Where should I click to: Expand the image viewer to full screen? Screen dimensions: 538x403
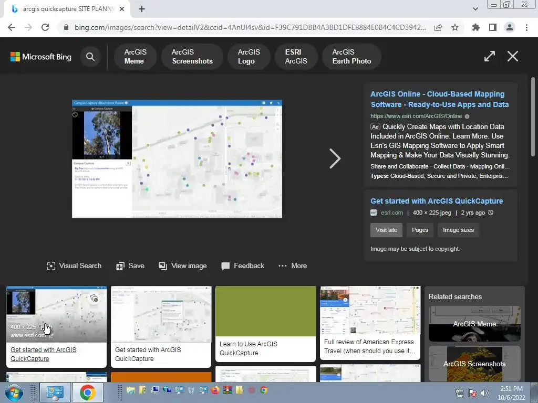click(489, 56)
